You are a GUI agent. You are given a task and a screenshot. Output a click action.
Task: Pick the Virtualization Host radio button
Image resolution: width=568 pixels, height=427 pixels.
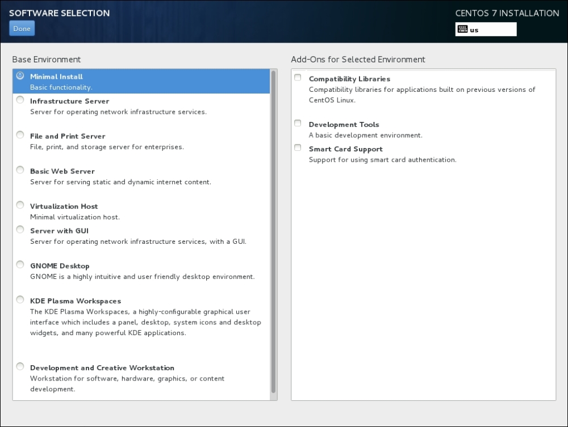point(20,205)
